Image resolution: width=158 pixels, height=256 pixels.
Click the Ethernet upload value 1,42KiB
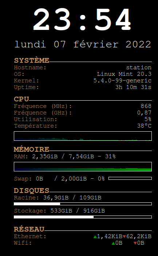(x=110, y=236)
